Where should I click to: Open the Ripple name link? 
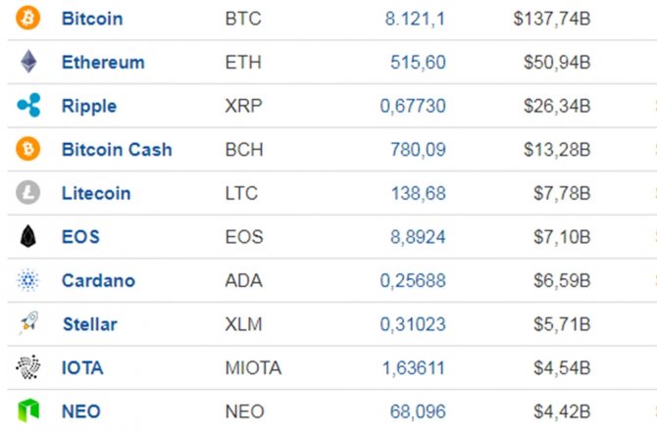point(89,106)
